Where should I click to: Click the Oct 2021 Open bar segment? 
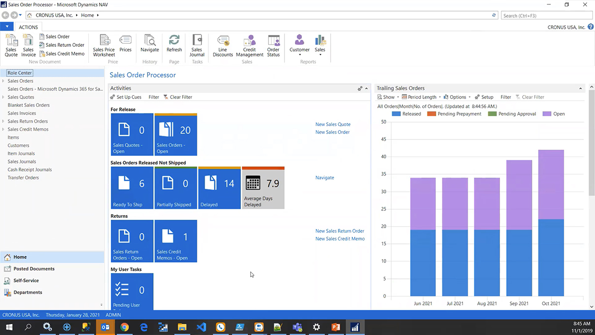click(x=551, y=185)
